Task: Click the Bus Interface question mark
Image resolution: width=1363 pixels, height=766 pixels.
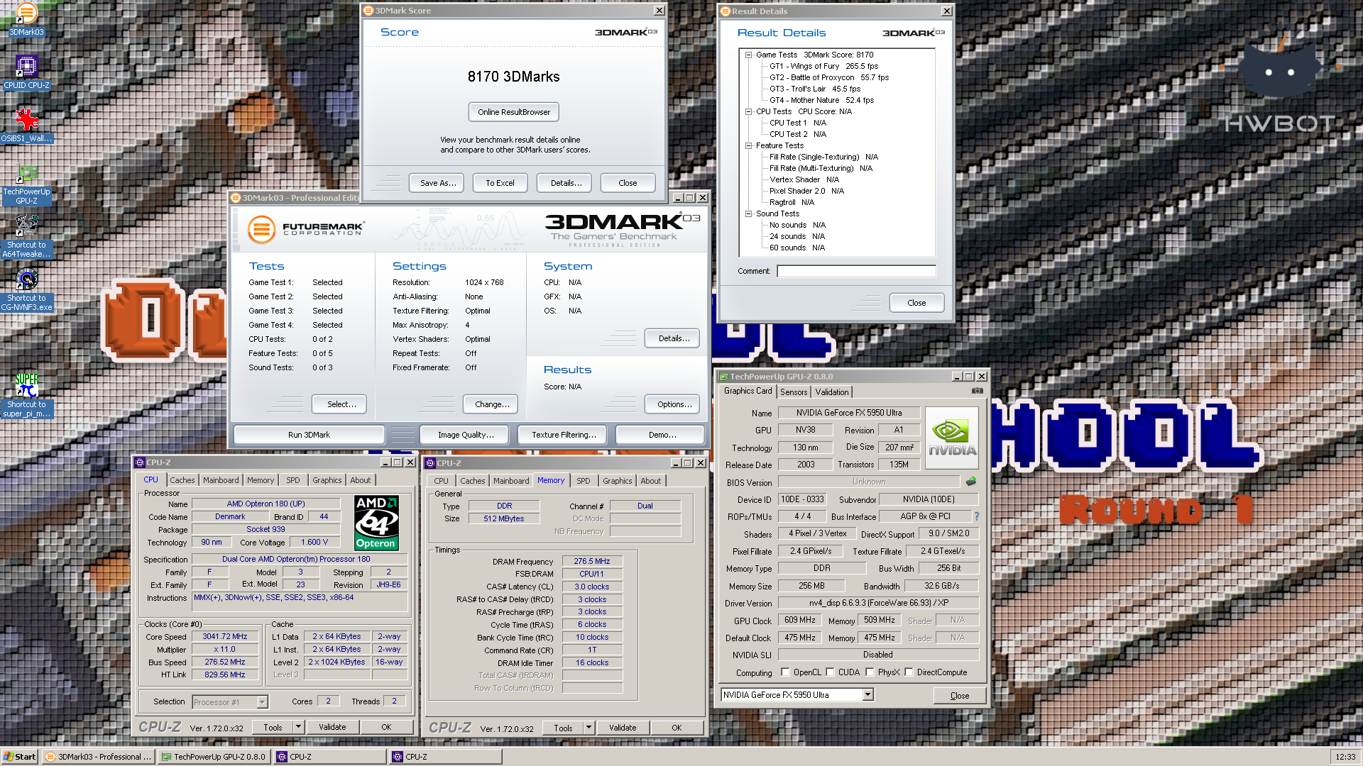Action: click(x=977, y=516)
